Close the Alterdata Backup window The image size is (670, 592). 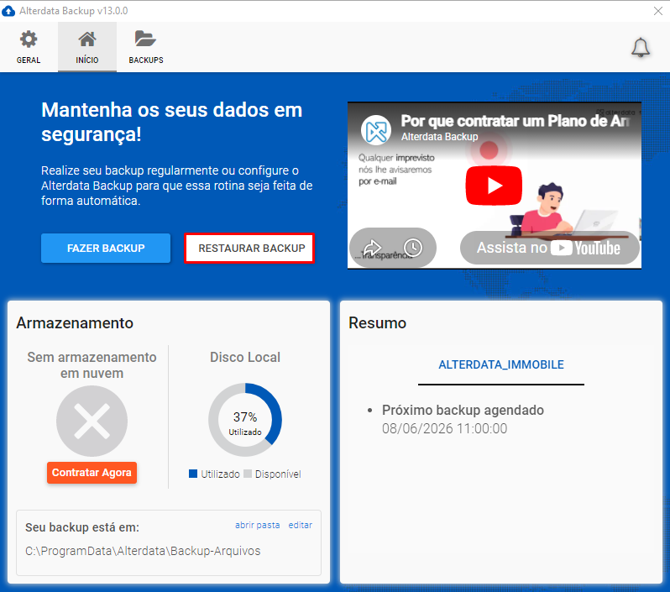[x=658, y=11]
